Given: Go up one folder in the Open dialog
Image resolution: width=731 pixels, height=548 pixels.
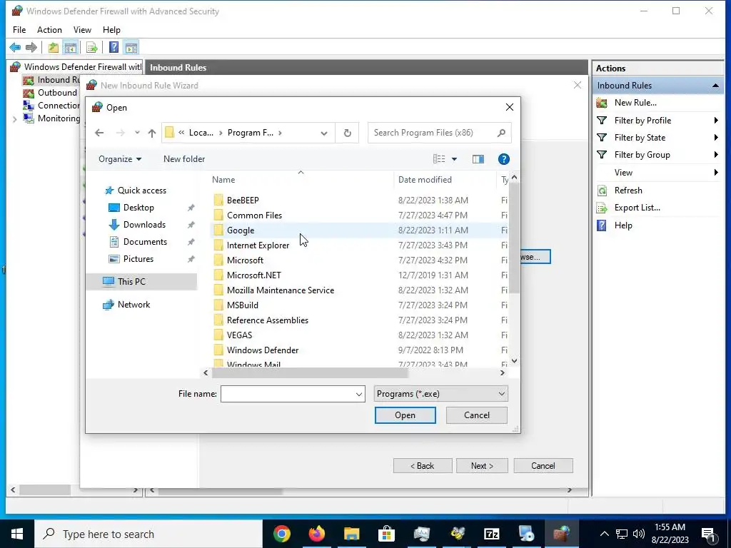Looking at the screenshot, I should [152, 133].
